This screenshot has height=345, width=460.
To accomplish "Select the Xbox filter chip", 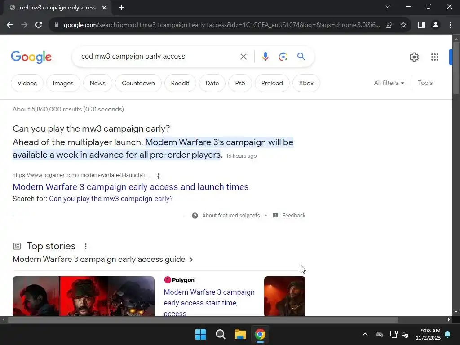I will pos(306,83).
